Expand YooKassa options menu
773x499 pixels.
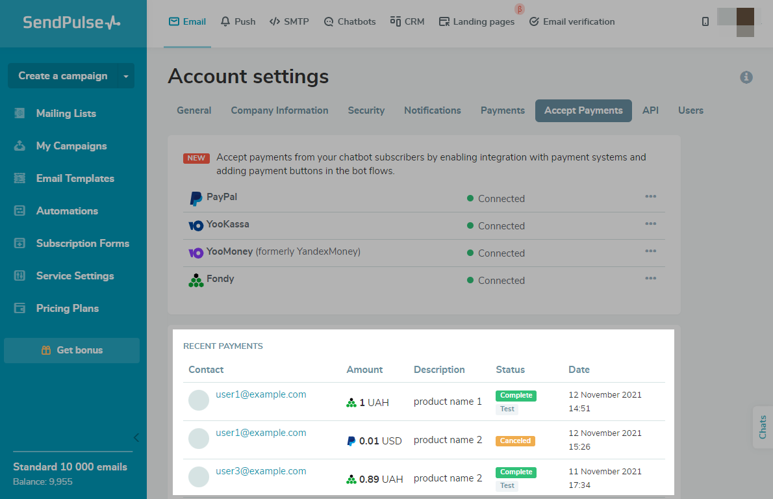click(650, 224)
